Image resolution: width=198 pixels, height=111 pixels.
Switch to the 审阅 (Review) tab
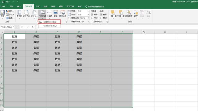pyautogui.click(x=53, y=6)
